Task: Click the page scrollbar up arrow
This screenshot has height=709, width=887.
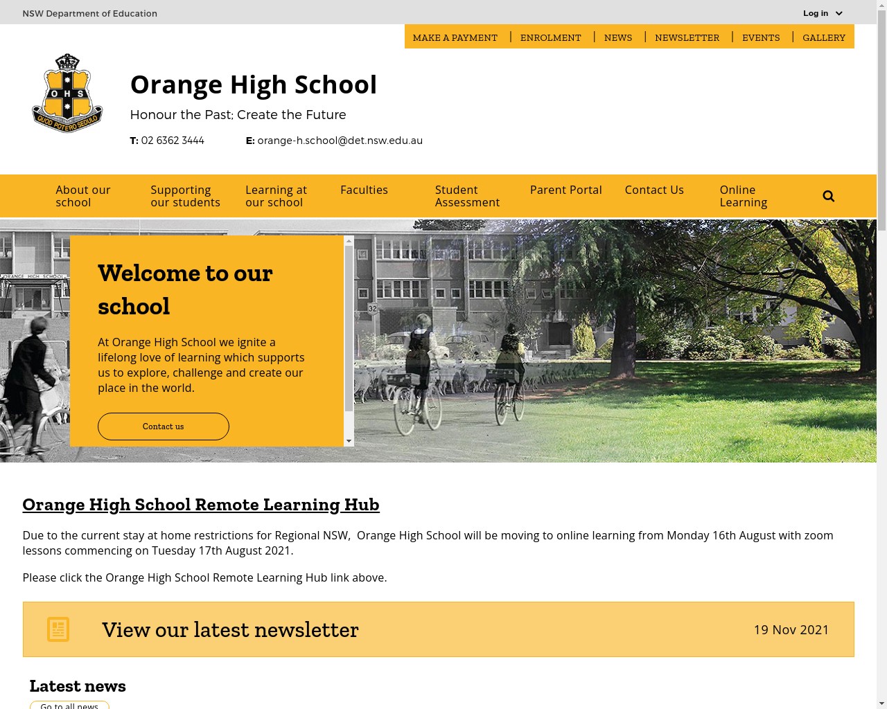Action: 881,5
